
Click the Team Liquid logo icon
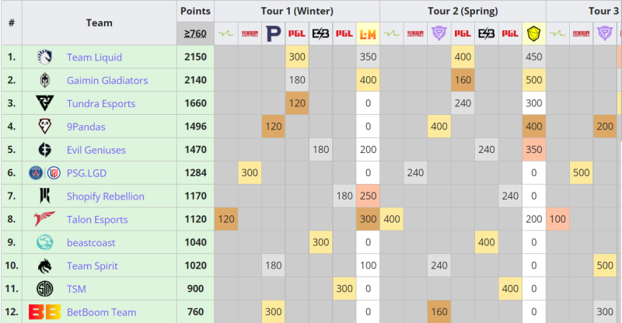tap(44, 57)
